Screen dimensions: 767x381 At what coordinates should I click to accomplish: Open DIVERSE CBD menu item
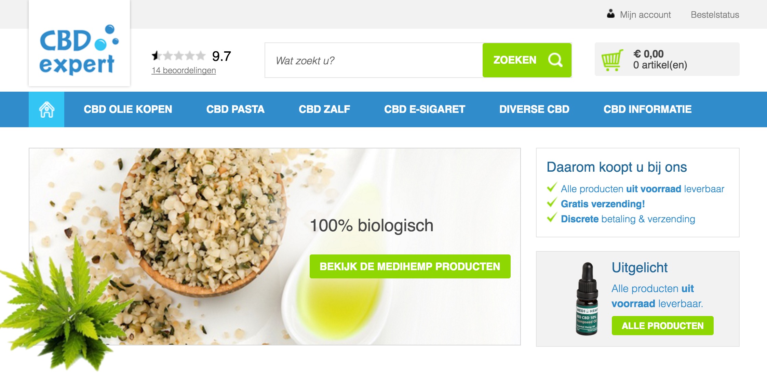tap(534, 109)
